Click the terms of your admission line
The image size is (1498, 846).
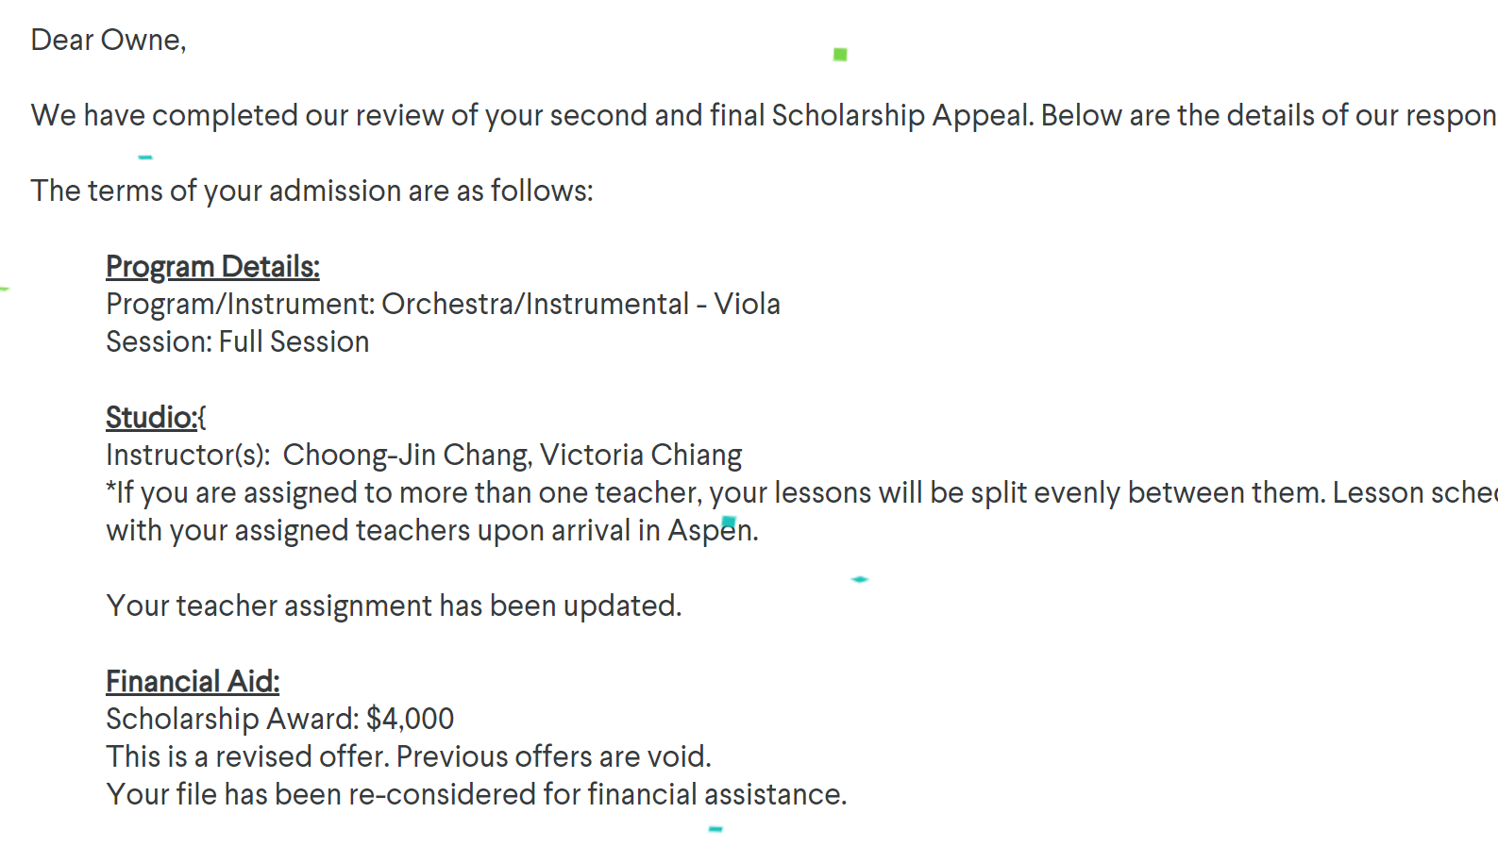coord(312,191)
